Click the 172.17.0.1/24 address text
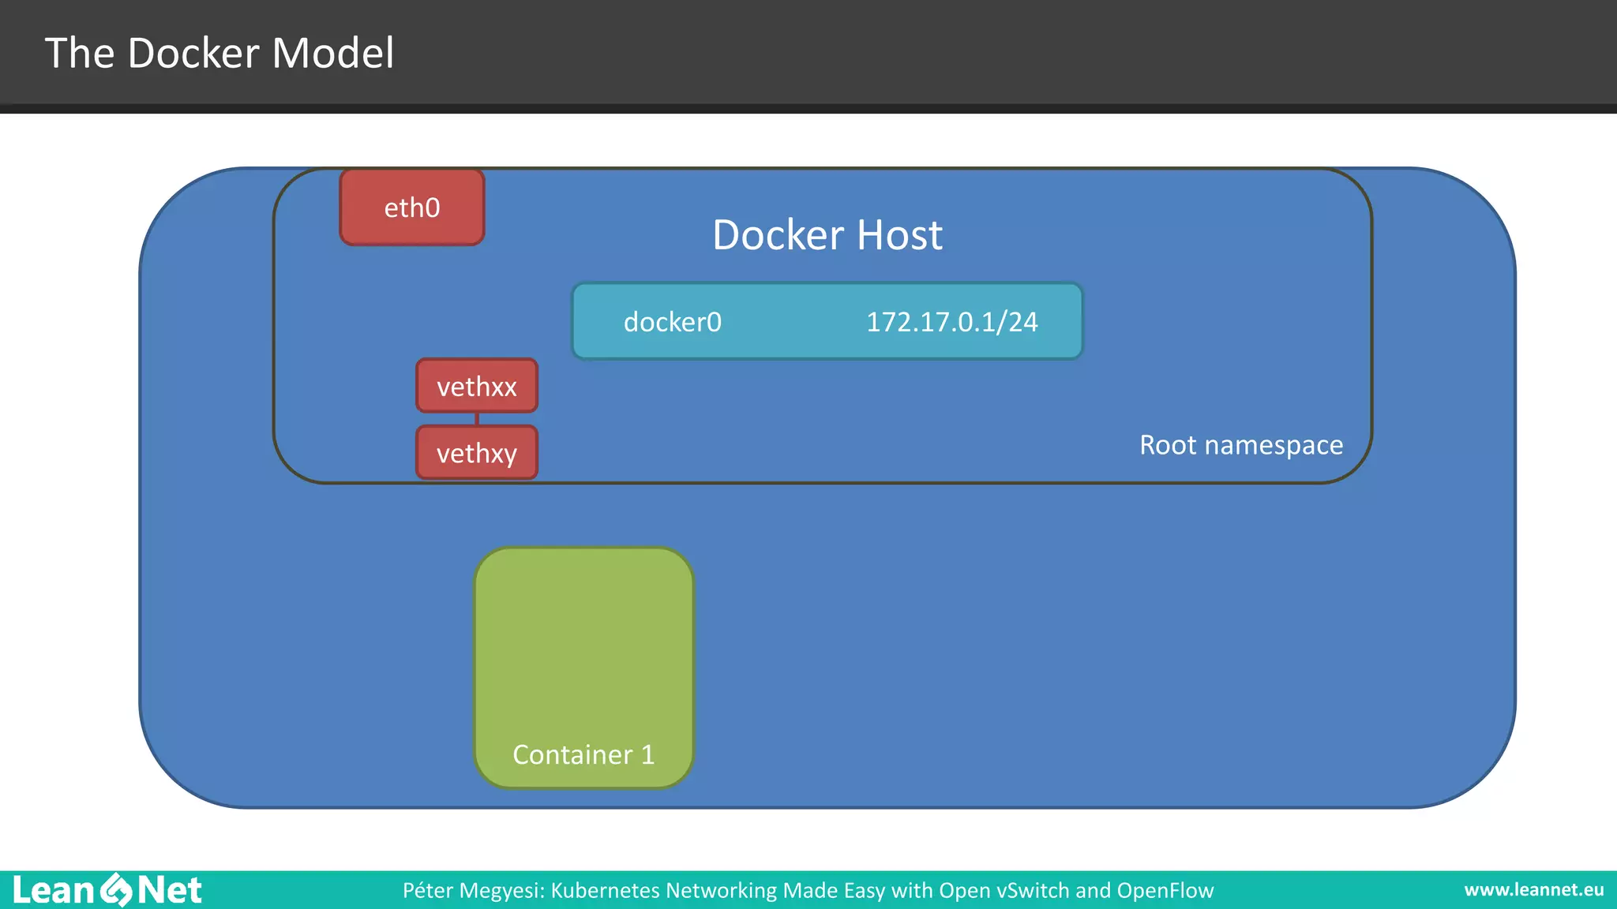1617x909 pixels. pyautogui.click(x=951, y=322)
